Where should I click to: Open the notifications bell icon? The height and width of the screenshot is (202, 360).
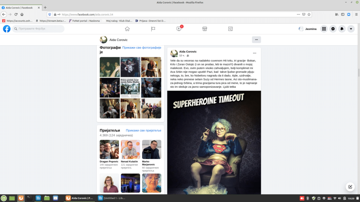coord(342,29)
